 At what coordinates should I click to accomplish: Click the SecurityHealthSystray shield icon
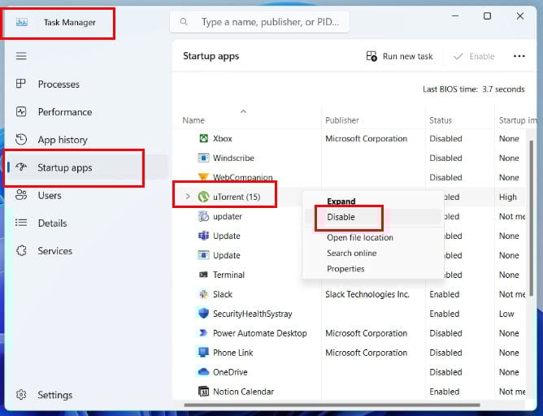coord(203,314)
